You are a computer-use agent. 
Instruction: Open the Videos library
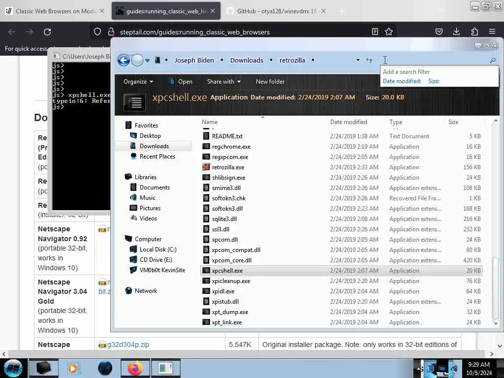148,218
